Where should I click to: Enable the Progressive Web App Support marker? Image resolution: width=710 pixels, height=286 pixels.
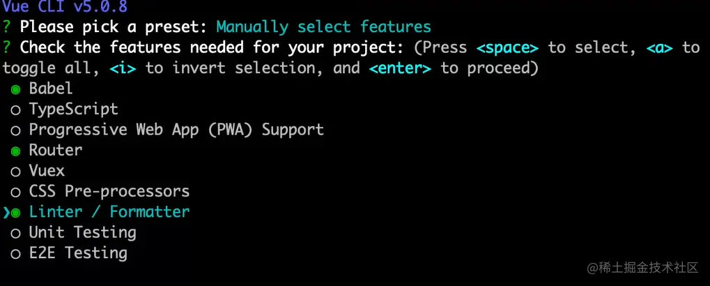[x=15, y=130]
